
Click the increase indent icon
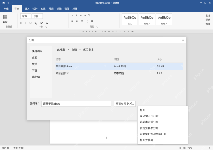pos(85,15)
